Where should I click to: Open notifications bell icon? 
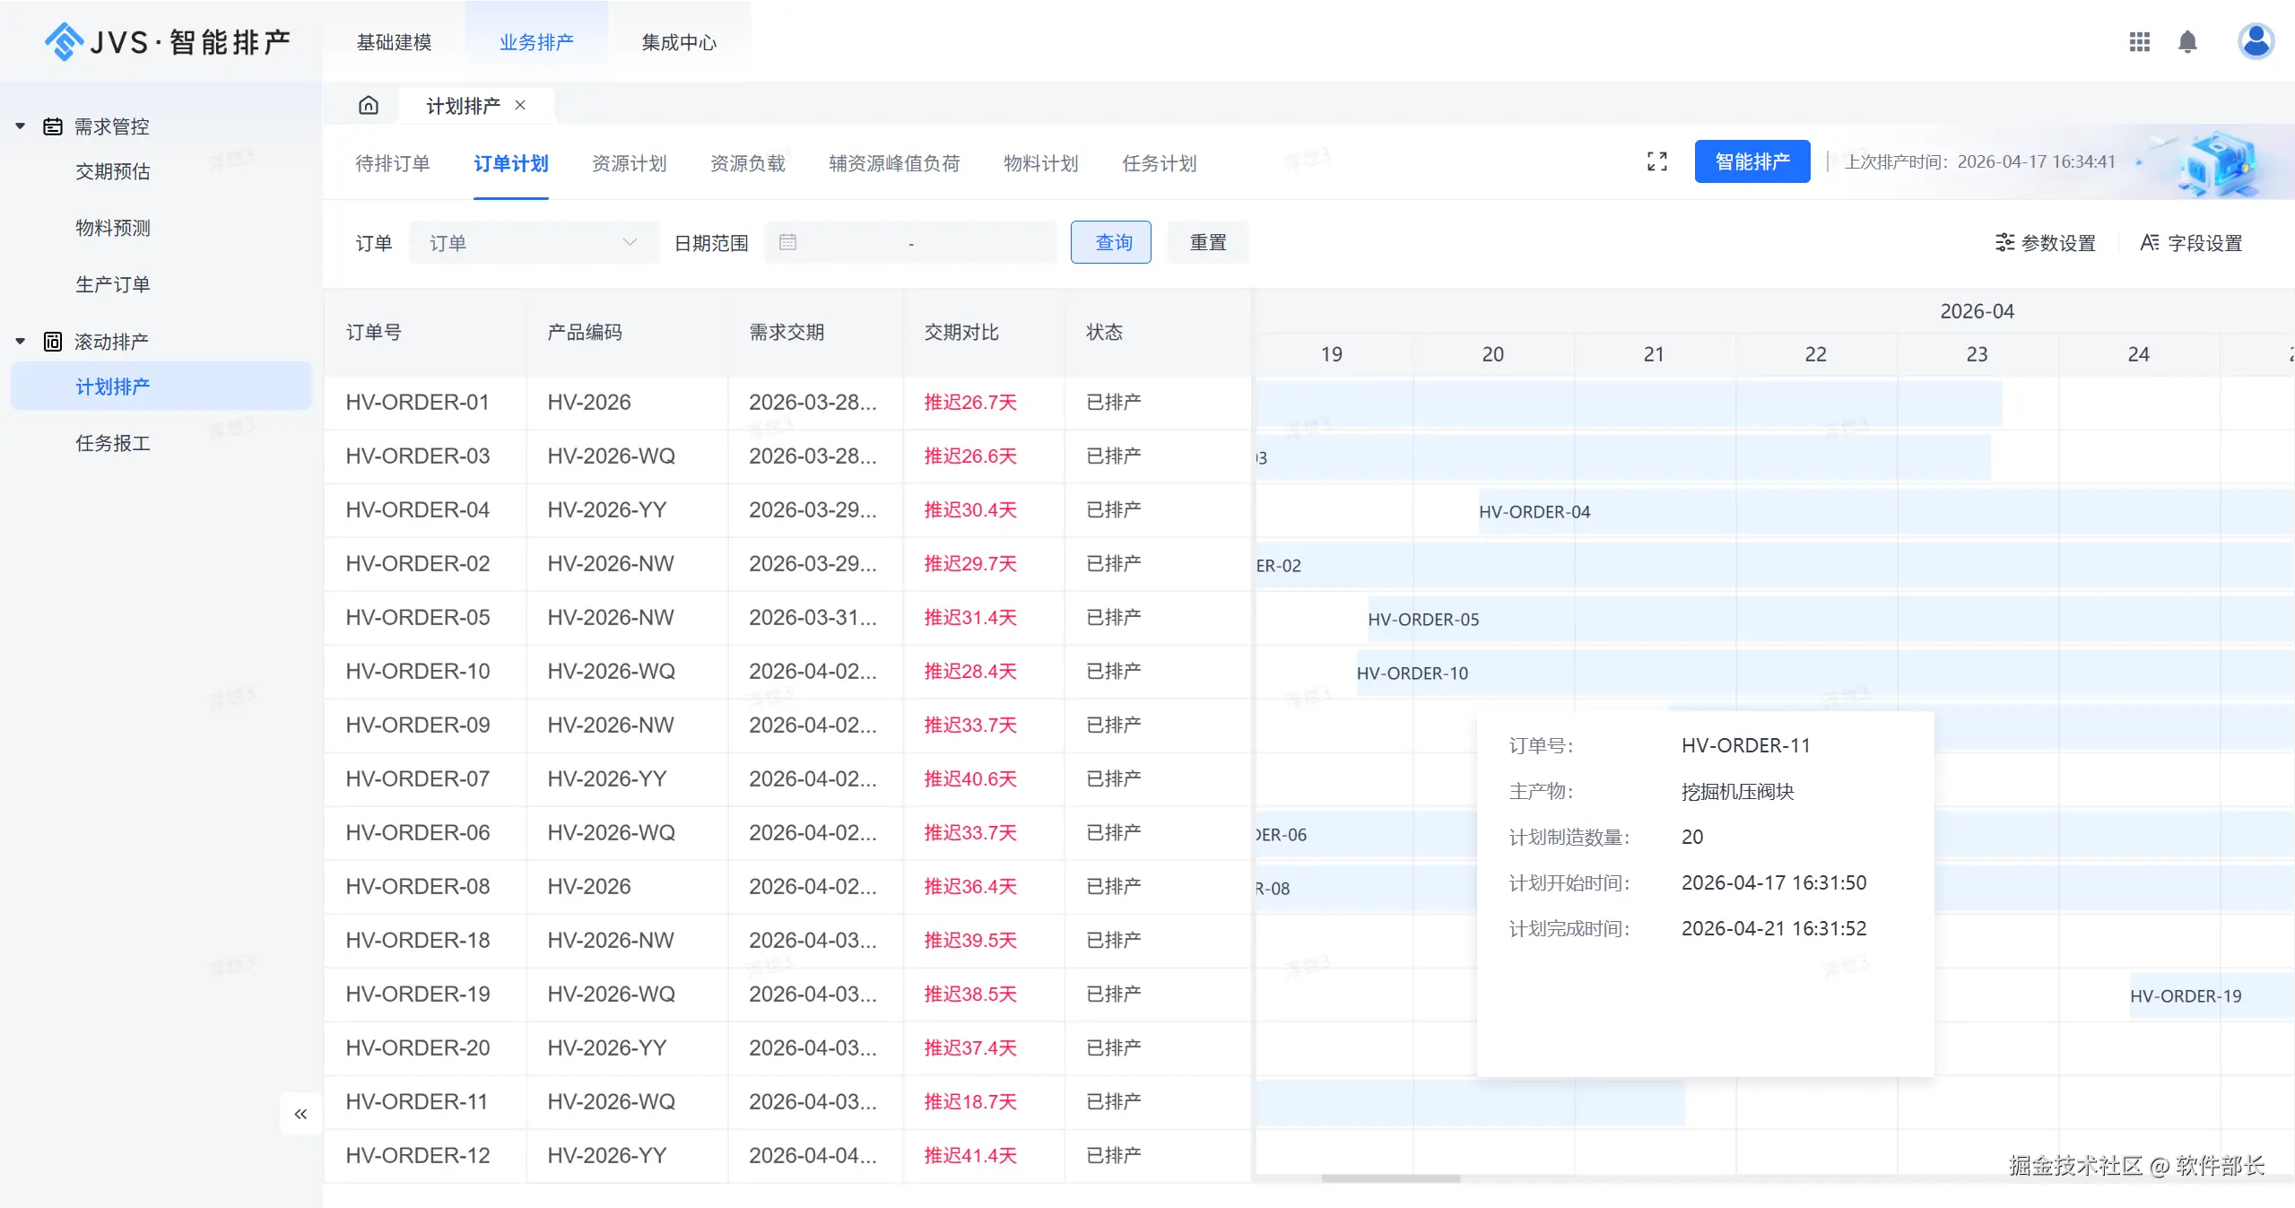(x=2187, y=42)
